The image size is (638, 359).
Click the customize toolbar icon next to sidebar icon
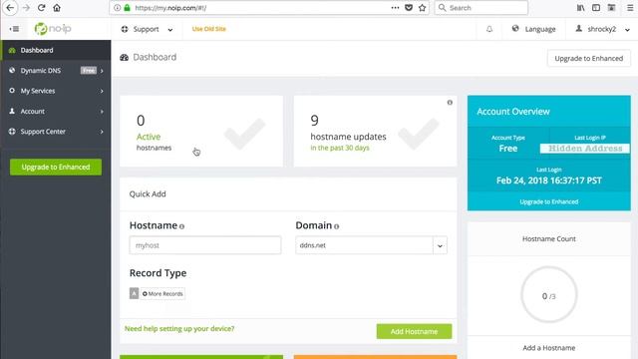(611, 8)
